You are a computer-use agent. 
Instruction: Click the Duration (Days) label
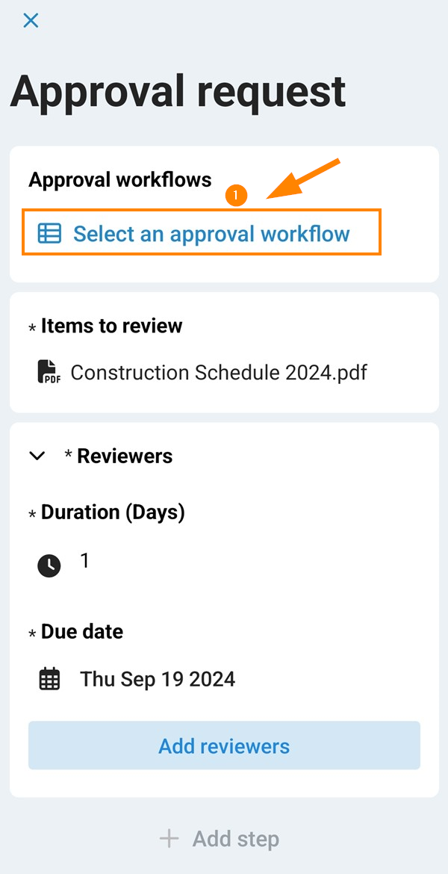pyautogui.click(x=113, y=512)
